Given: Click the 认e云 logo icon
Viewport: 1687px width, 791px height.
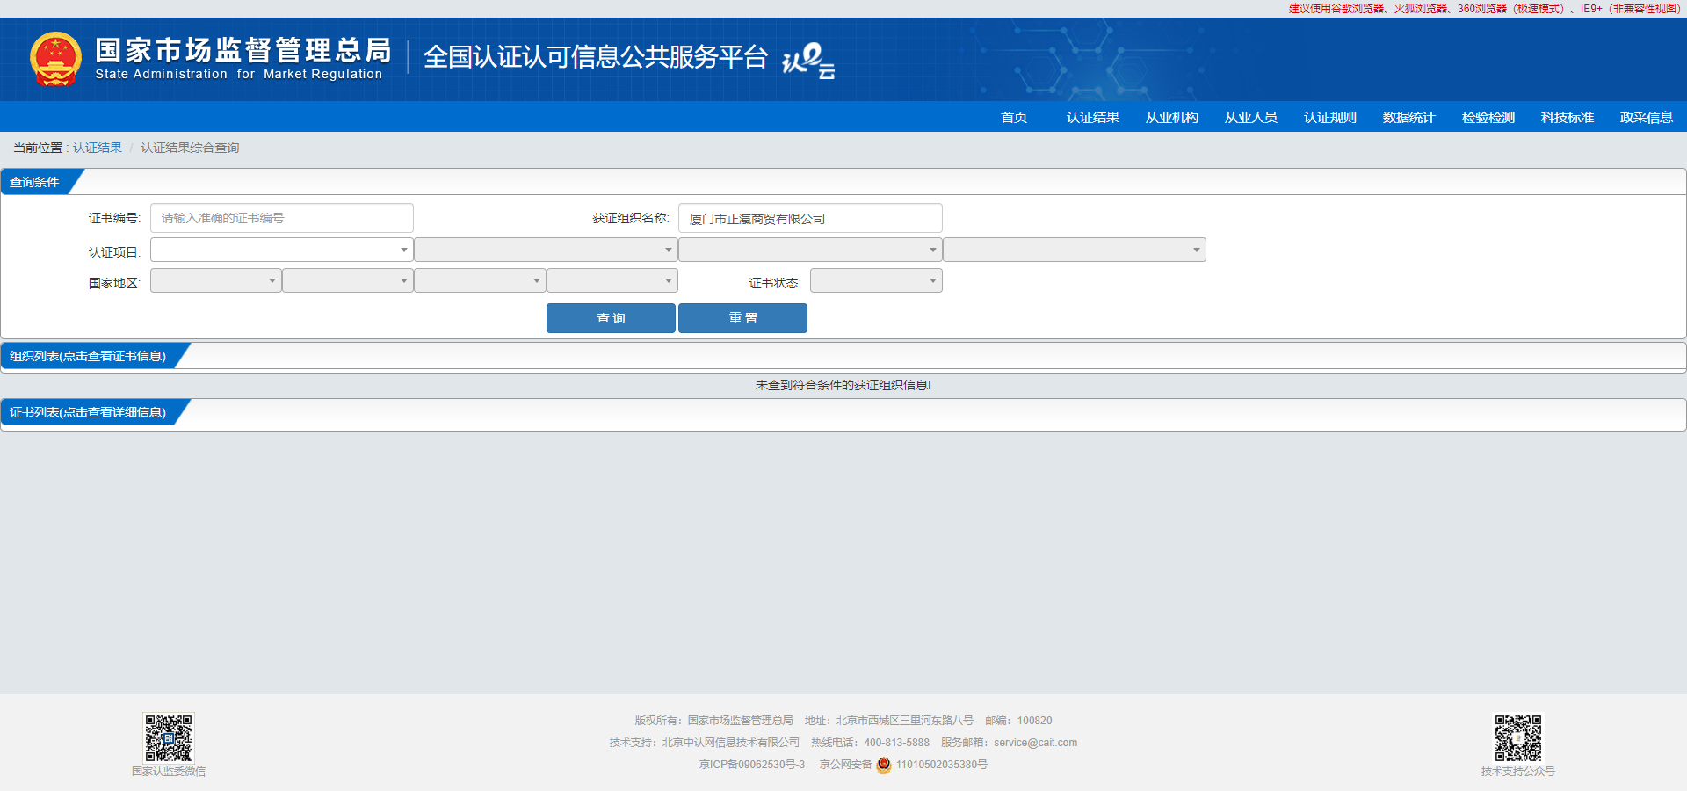Looking at the screenshot, I should pyautogui.click(x=808, y=60).
